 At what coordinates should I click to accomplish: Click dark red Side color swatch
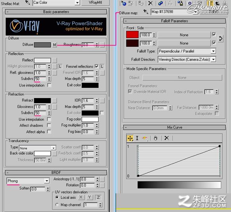pos(132,43)
